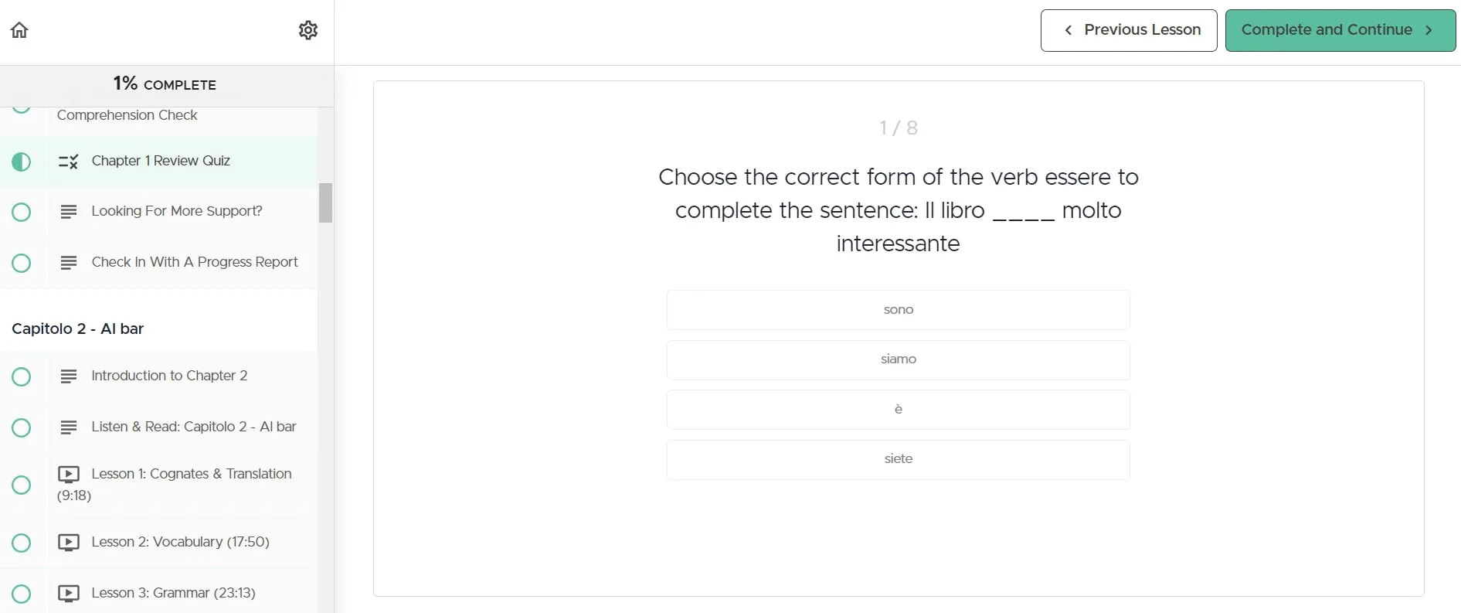Mark Introduction to Chapter 2 circle complete
The image size is (1461, 613).
point(22,376)
